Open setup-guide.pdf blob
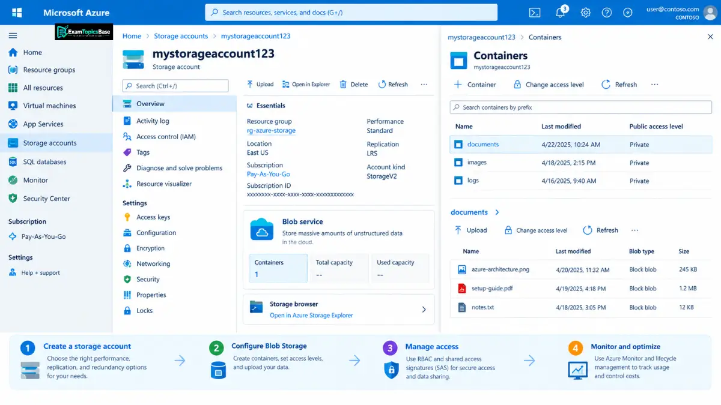721x405 pixels. pos(492,289)
